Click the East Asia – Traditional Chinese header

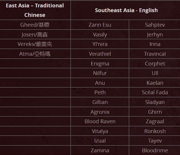(x=35, y=10)
